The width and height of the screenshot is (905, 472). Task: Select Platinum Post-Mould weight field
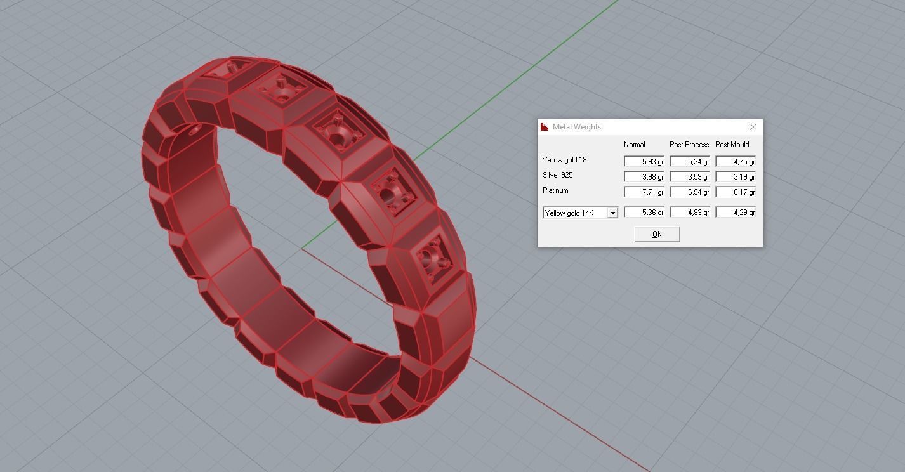tap(736, 192)
